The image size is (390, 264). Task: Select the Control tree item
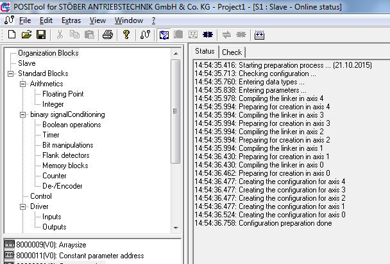tap(41, 196)
